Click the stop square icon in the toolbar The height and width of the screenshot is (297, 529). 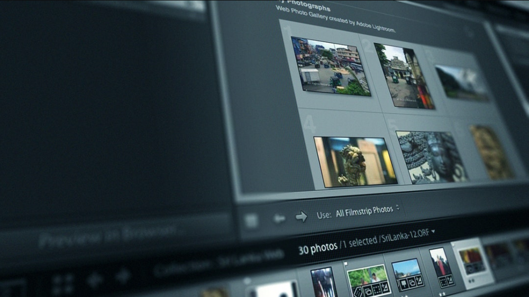(251, 221)
